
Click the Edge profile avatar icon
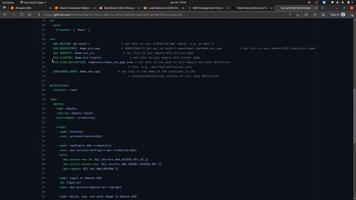tap(343, 15)
